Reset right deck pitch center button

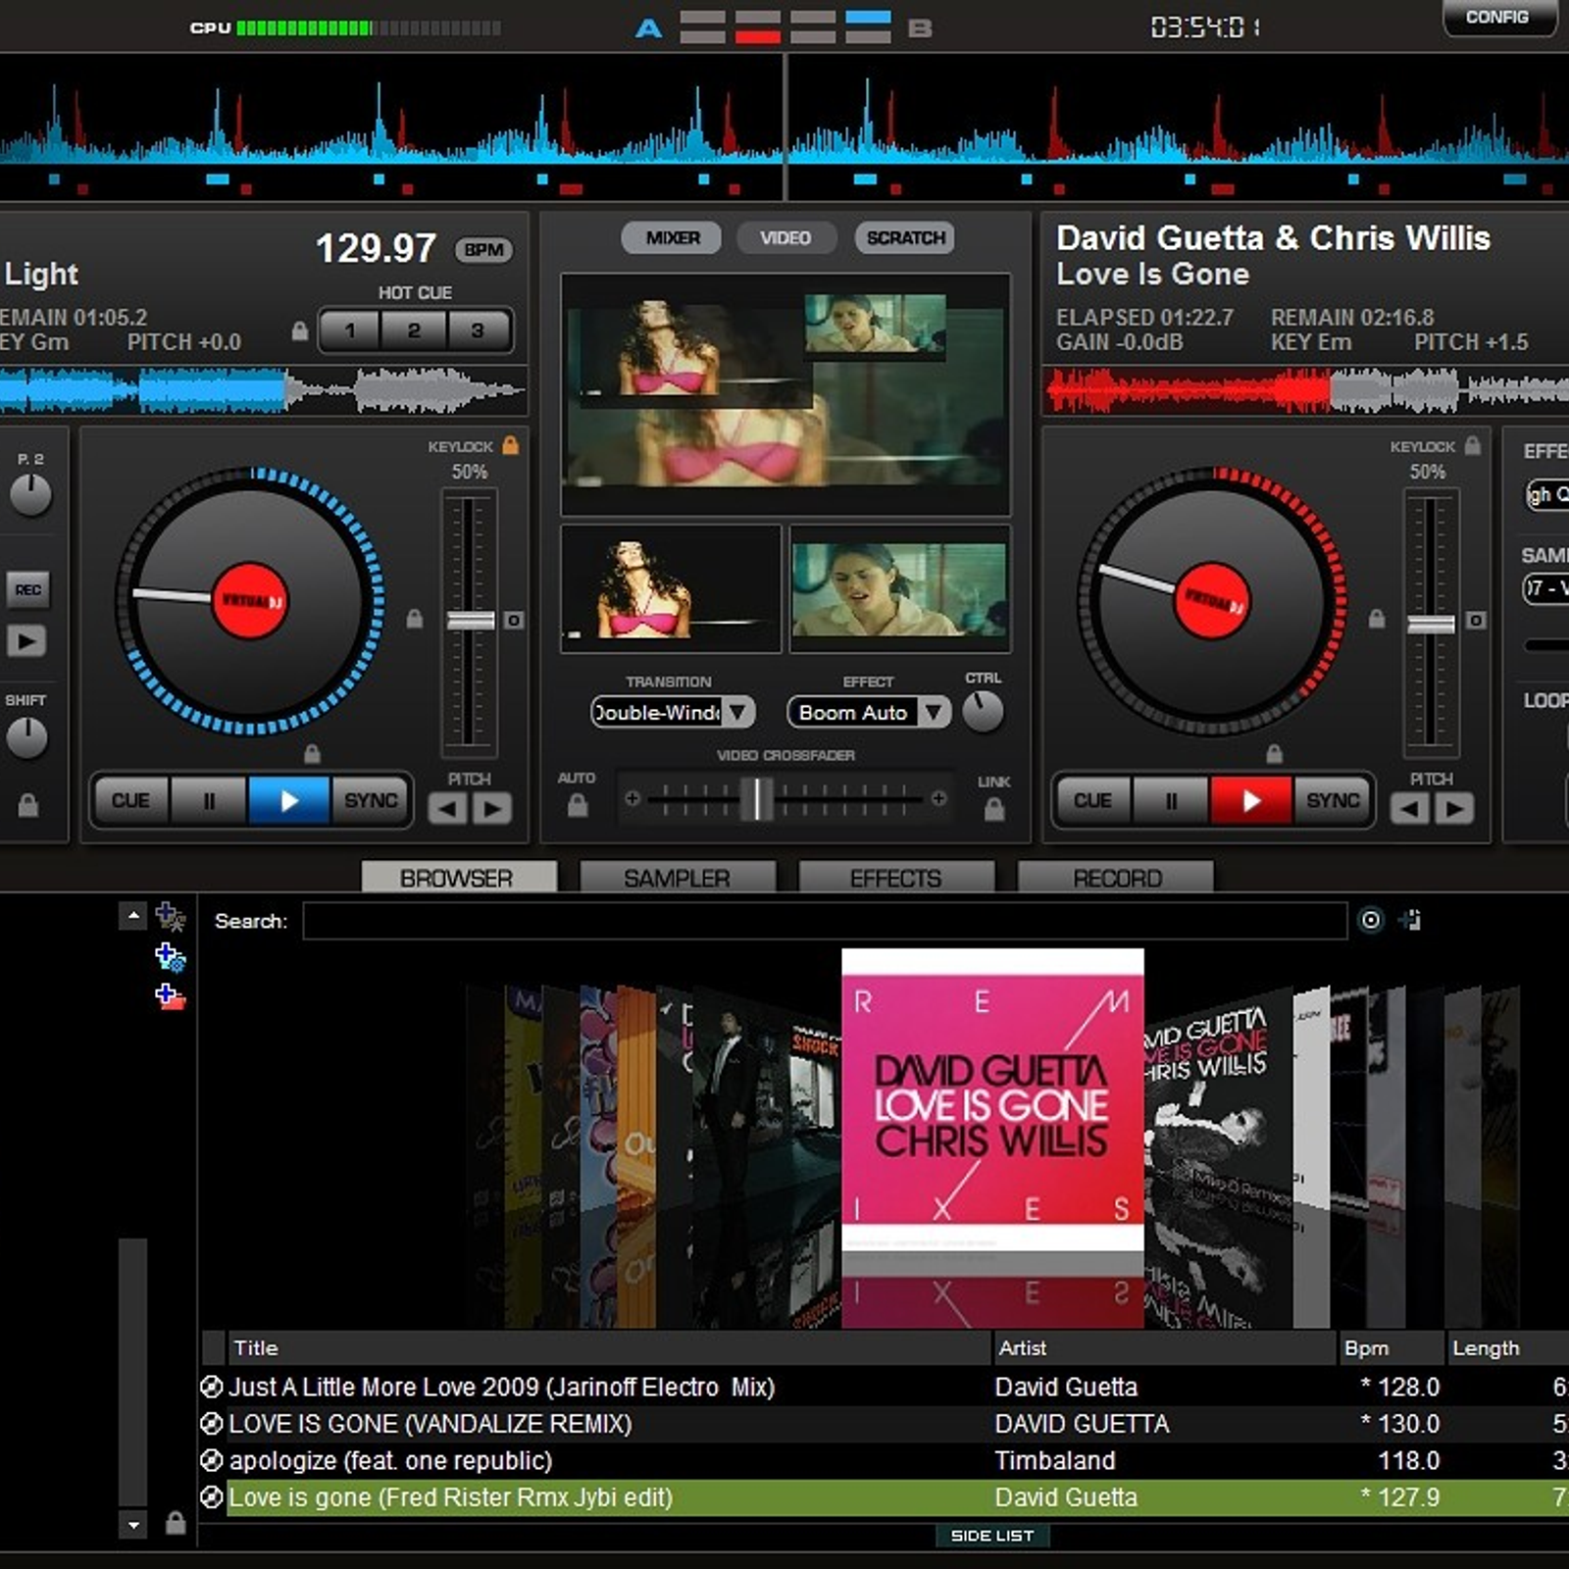click(1476, 620)
